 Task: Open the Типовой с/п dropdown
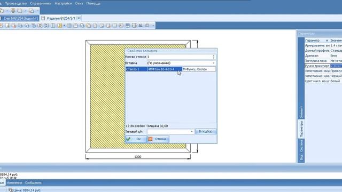[192, 132]
